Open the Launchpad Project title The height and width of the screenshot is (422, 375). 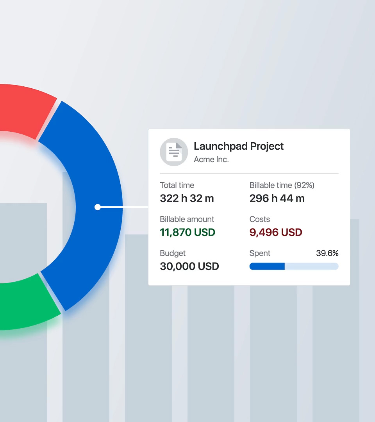pos(239,146)
